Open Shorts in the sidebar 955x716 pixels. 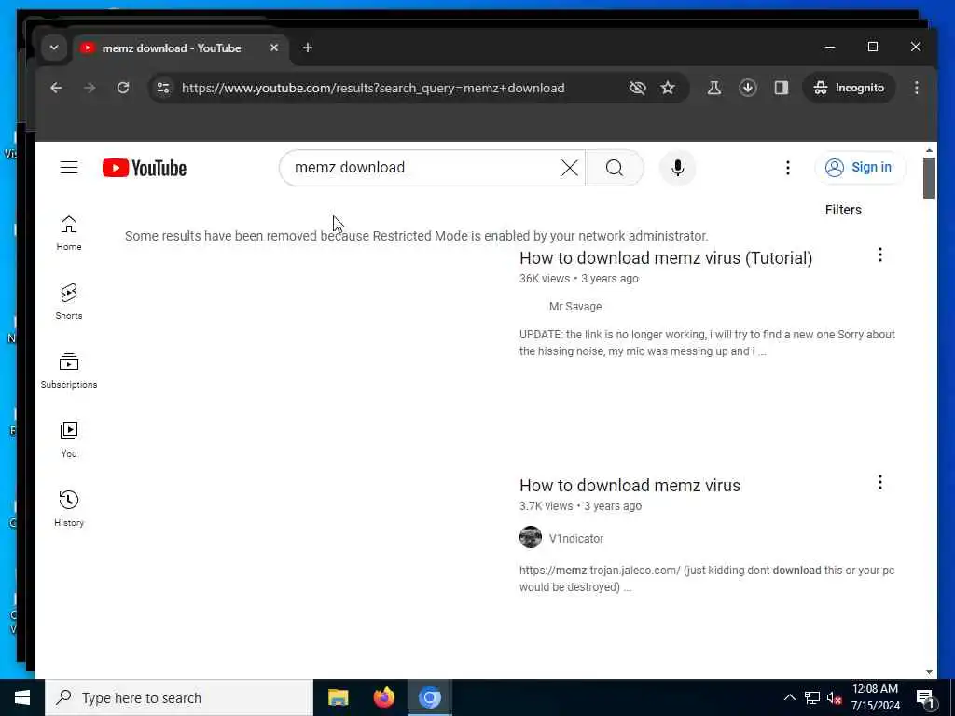(x=69, y=302)
